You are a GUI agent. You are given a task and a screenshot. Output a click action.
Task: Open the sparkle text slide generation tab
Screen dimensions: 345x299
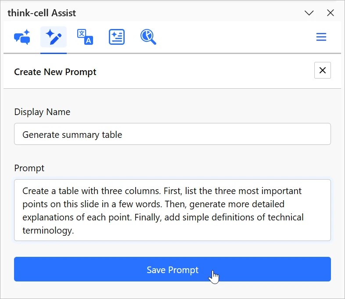coord(117,37)
